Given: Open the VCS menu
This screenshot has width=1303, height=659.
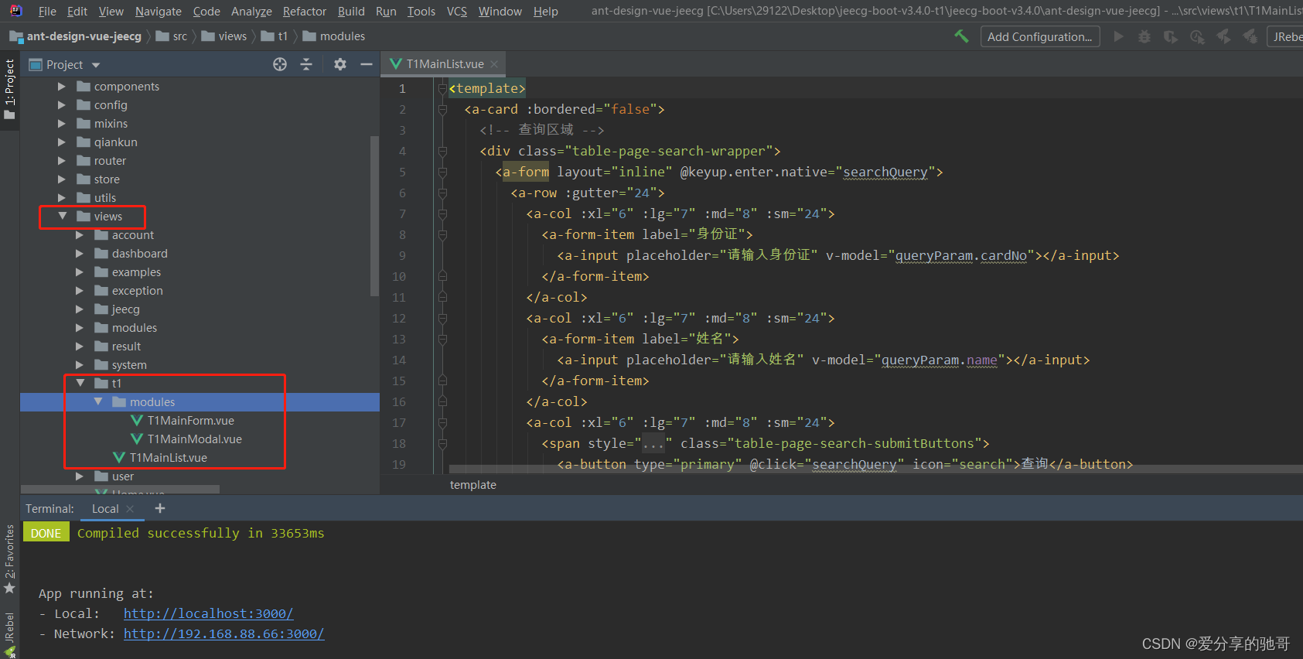Looking at the screenshot, I should 457,11.
